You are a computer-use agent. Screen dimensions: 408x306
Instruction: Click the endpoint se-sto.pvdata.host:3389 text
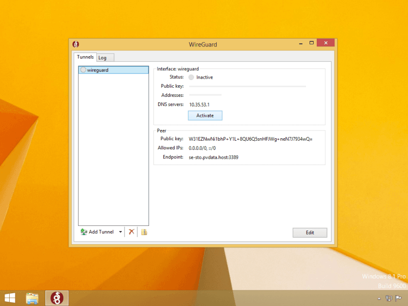(x=214, y=157)
